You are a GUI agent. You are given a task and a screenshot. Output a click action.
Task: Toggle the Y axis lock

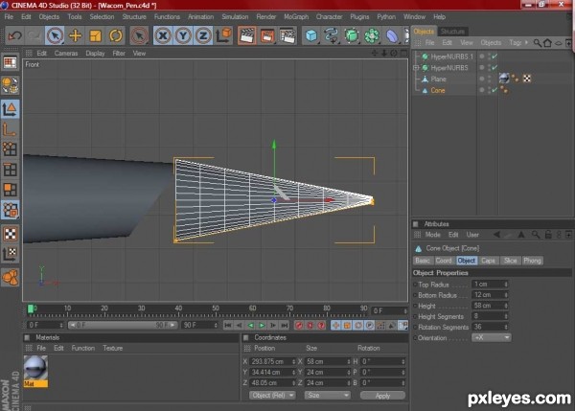(183, 35)
